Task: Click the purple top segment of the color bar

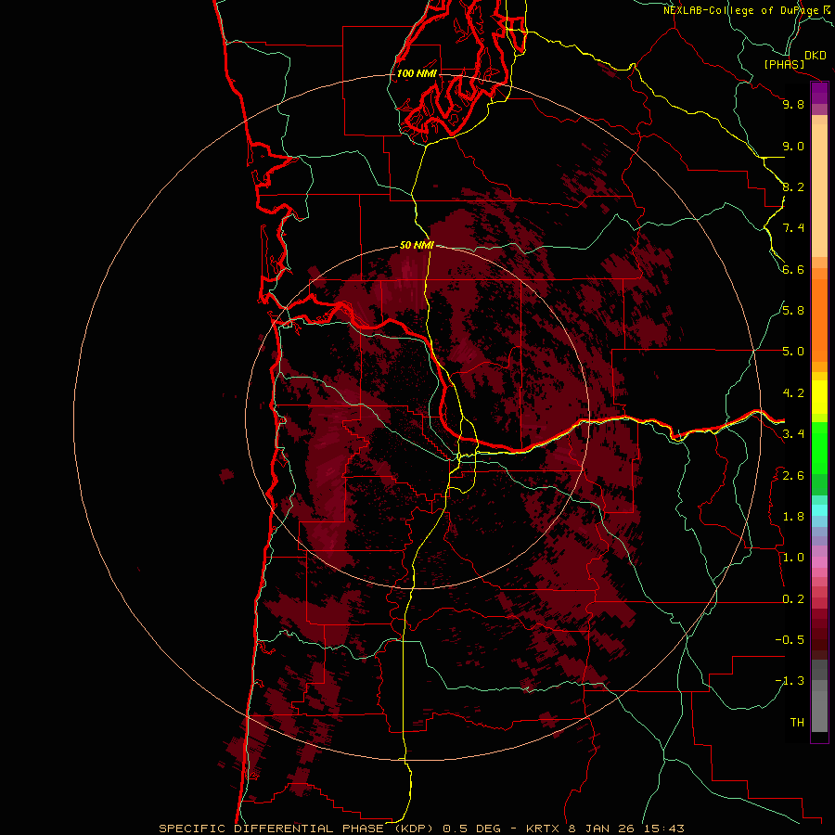Action: pos(819,94)
